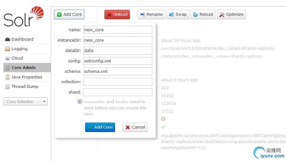Open the Core Selector dropdown

click(26, 101)
